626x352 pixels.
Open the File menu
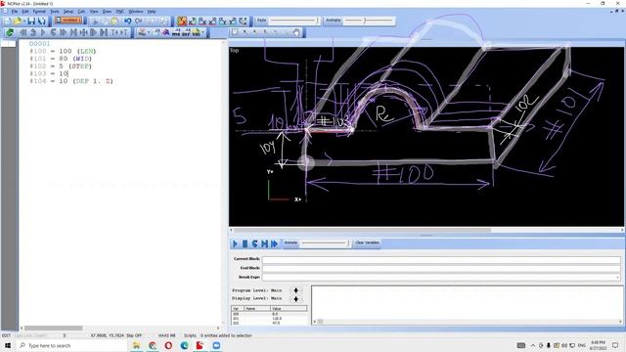pos(15,11)
